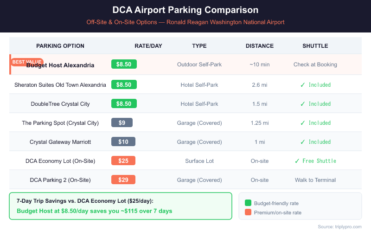Click the BEST VALUE badge
The image size is (371, 232).
click(27, 62)
